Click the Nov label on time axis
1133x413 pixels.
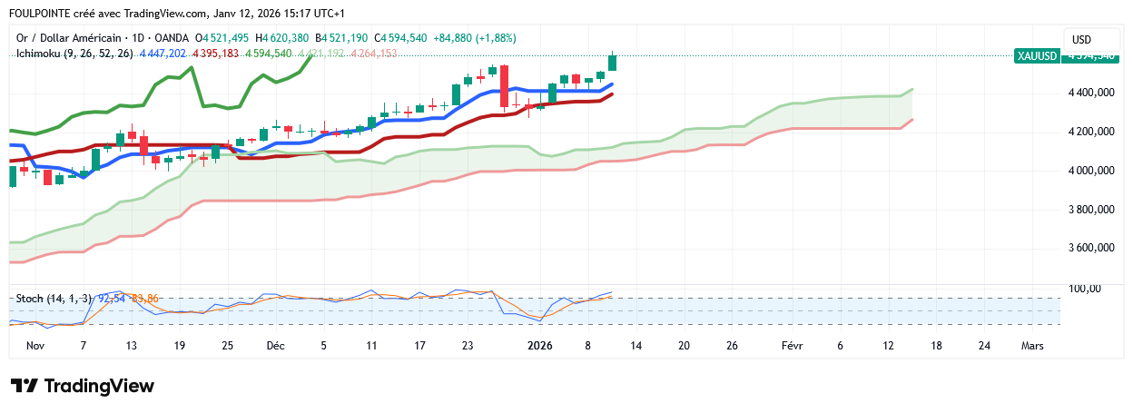tap(35, 346)
